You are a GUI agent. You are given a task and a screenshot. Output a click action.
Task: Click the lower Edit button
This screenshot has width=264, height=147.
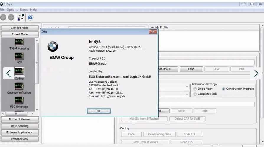[x=205, y=111]
